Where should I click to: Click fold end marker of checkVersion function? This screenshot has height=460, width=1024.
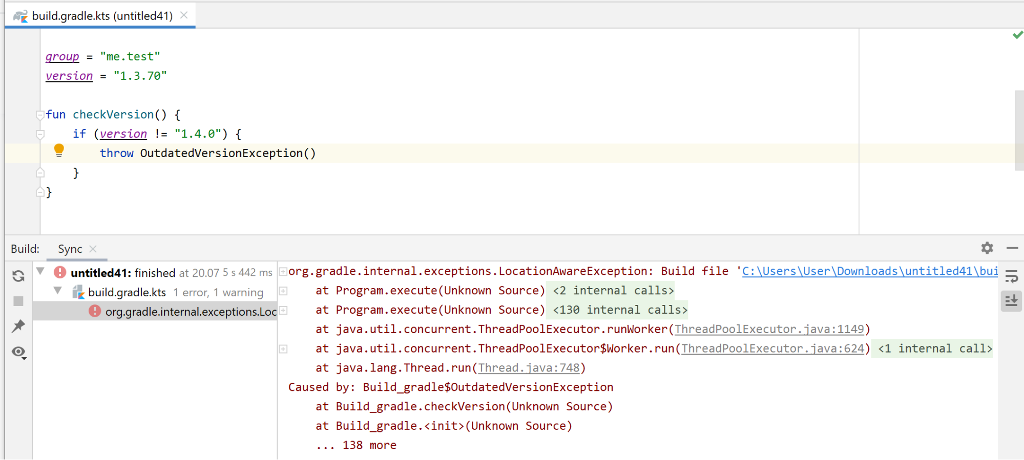40,192
